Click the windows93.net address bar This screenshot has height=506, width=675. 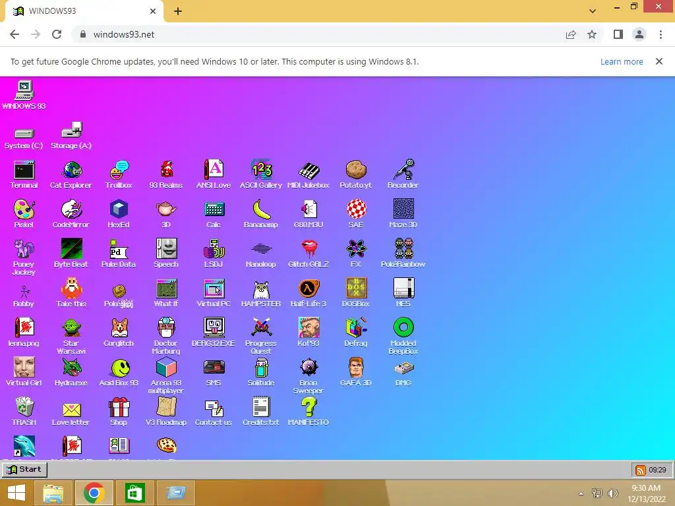coord(318,34)
